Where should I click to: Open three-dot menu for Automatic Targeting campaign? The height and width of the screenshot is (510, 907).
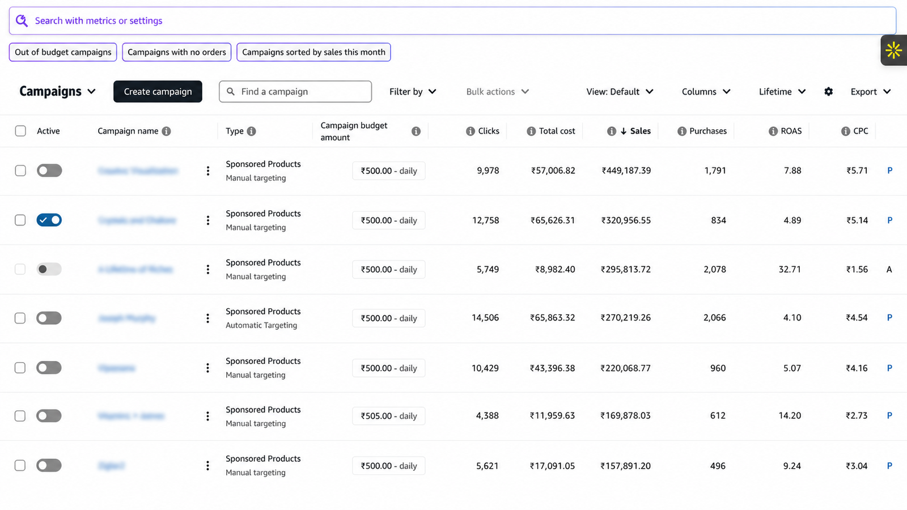[208, 318]
